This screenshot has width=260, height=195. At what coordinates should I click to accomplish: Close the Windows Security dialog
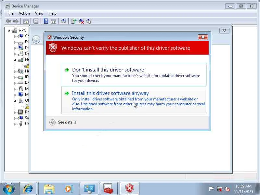tap(203, 37)
